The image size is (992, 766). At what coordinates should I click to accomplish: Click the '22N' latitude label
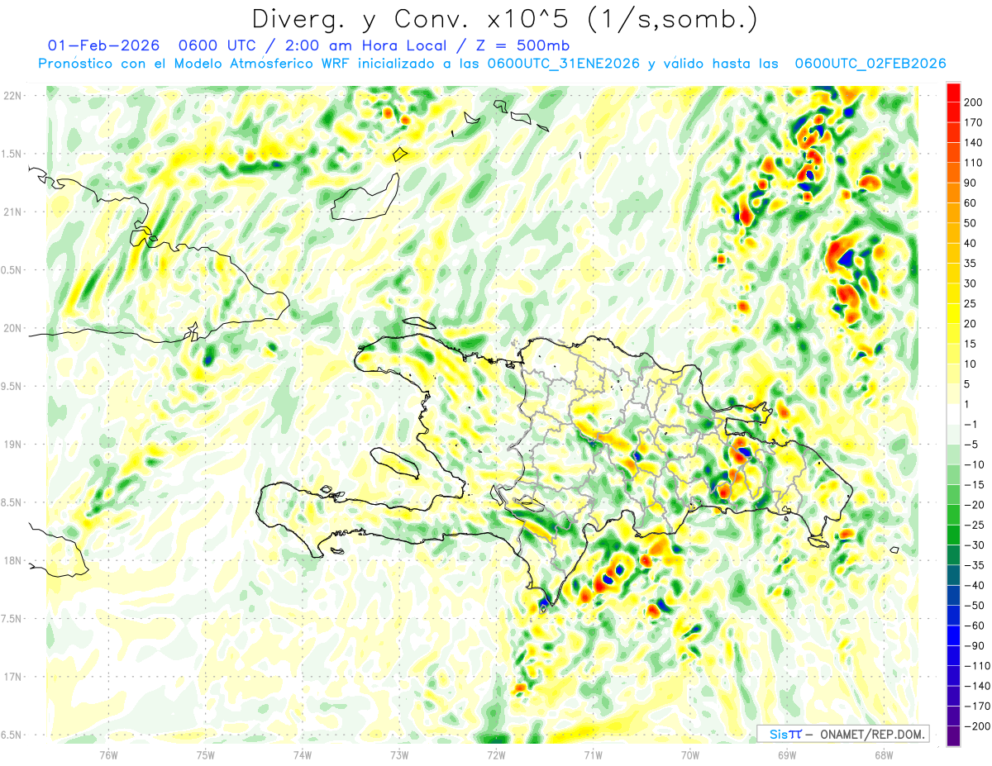point(12,96)
